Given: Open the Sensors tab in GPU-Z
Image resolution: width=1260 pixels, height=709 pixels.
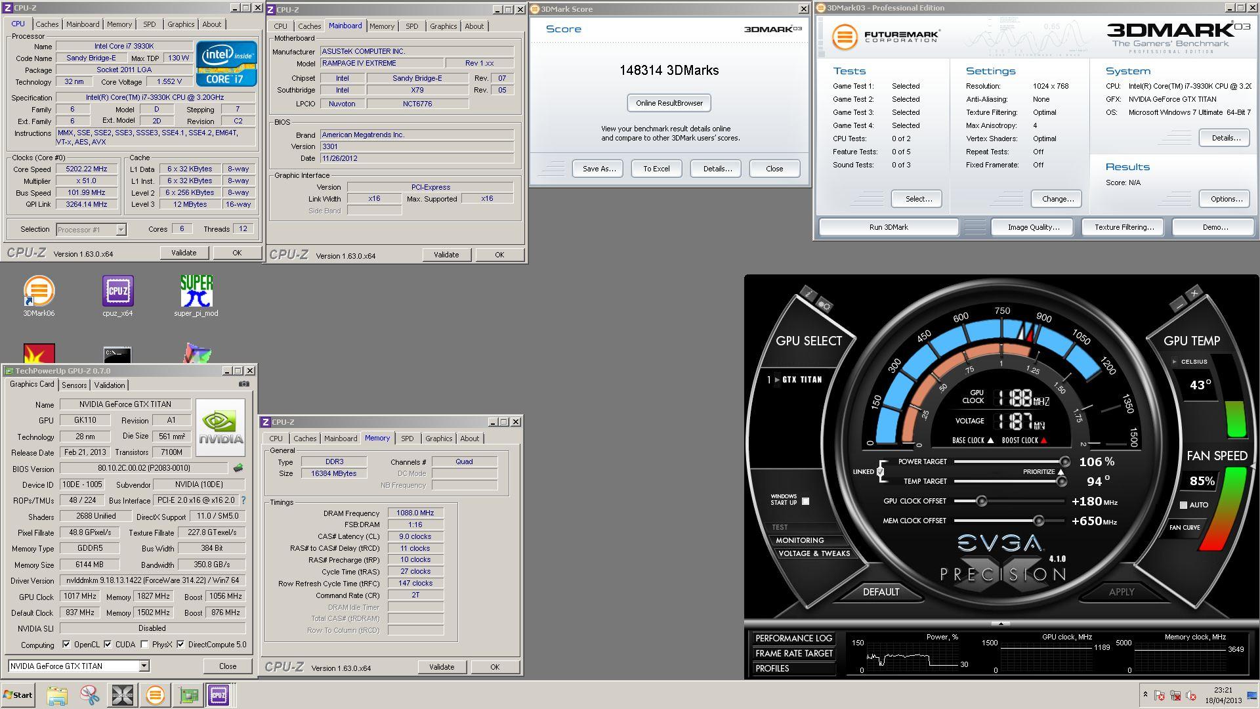Looking at the screenshot, I should (x=73, y=385).
